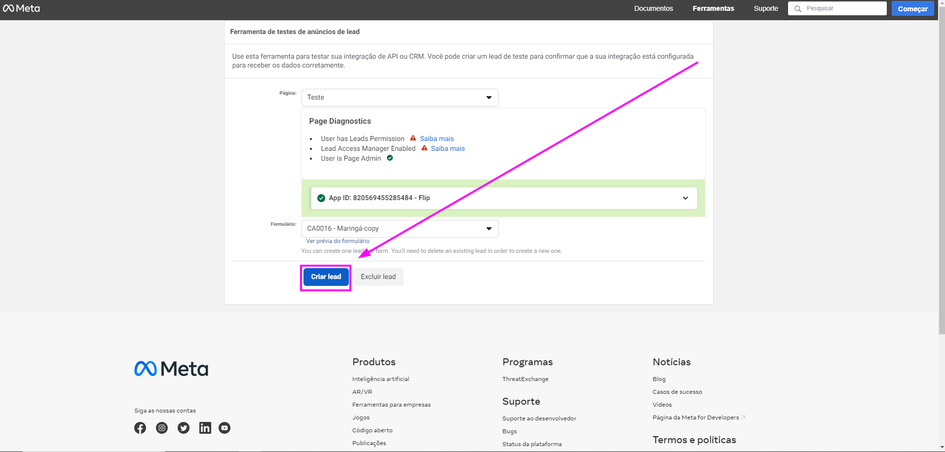Open LinkedIn social icon in footer
This screenshot has height=452, width=945.
point(205,428)
